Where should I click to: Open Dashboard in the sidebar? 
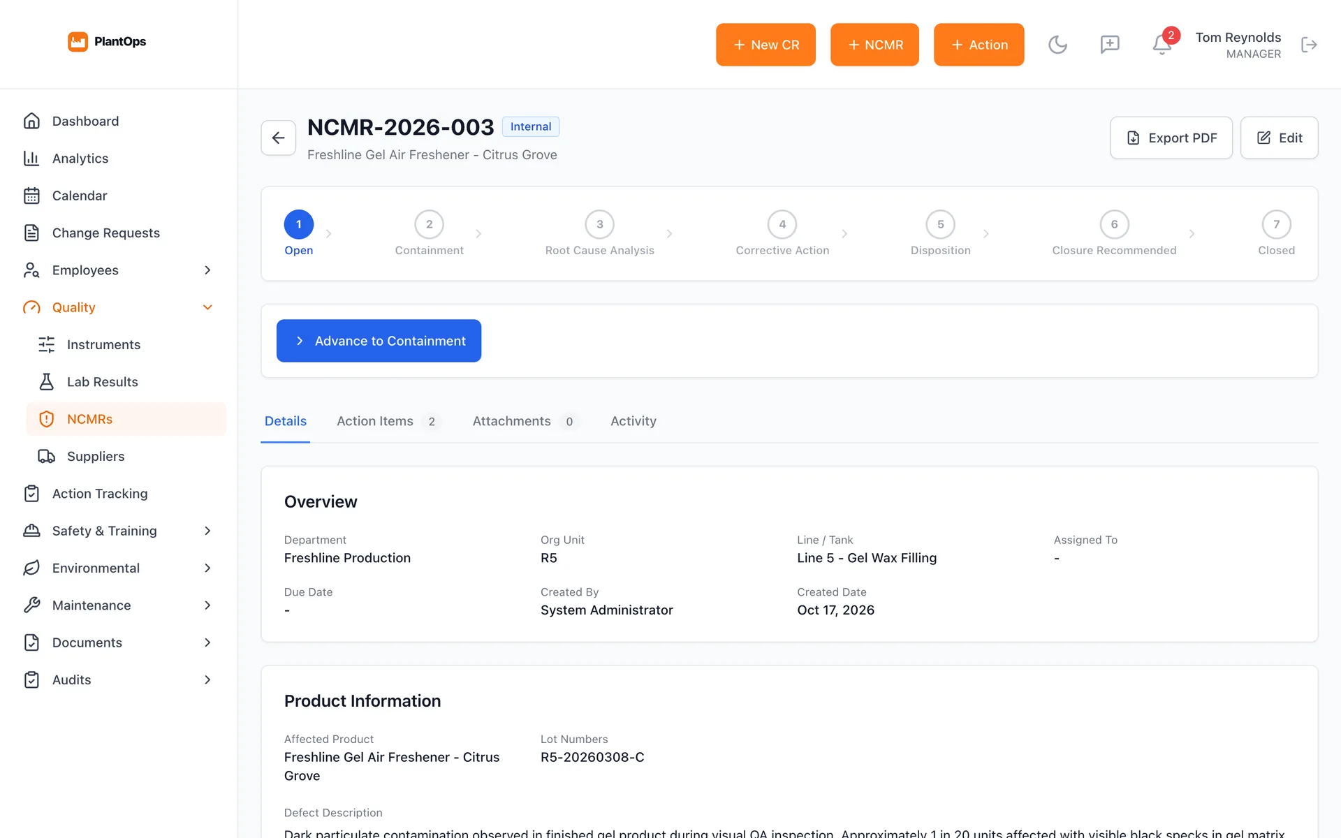point(118,121)
